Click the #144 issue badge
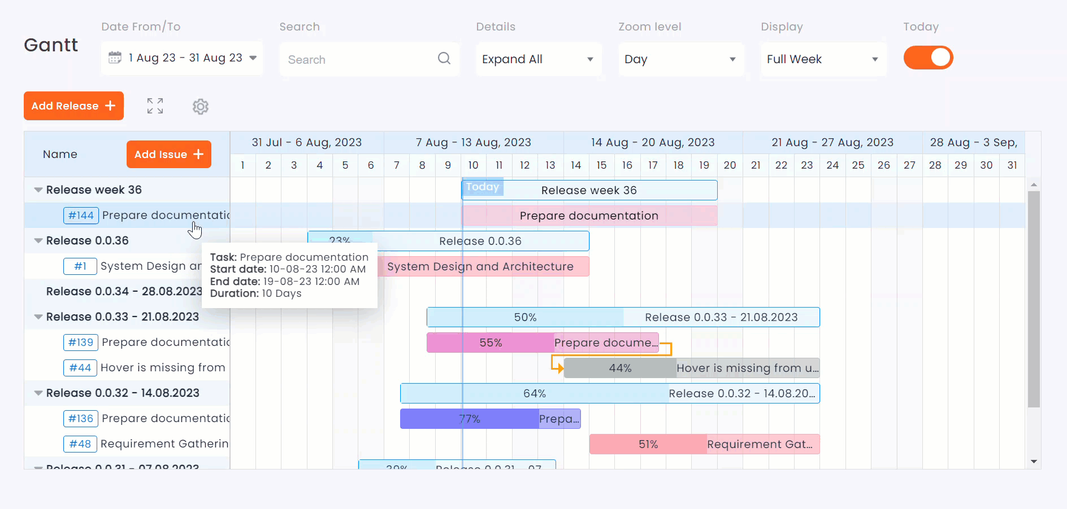1067x509 pixels. [x=81, y=216]
